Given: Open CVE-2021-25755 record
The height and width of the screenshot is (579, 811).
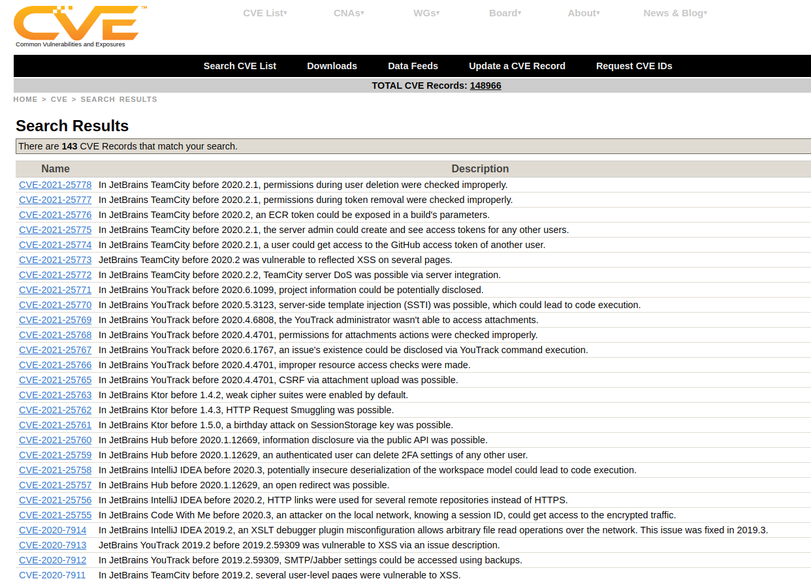Looking at the screenshot, I should [56, 515].
